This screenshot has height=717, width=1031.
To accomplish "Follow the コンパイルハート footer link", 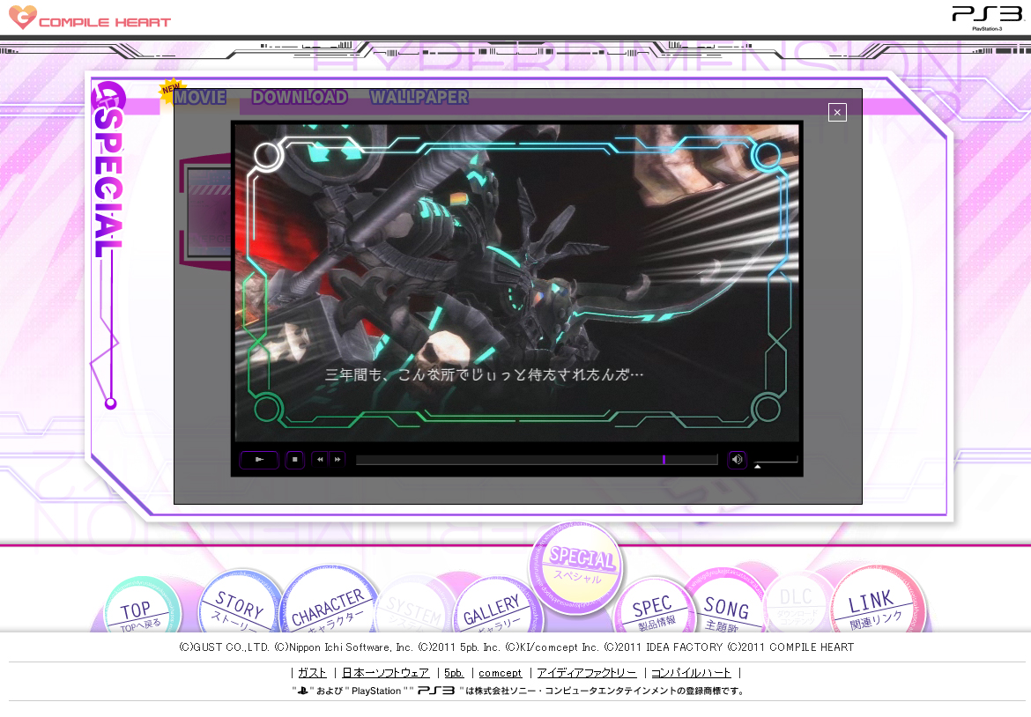I will (691, 673).
